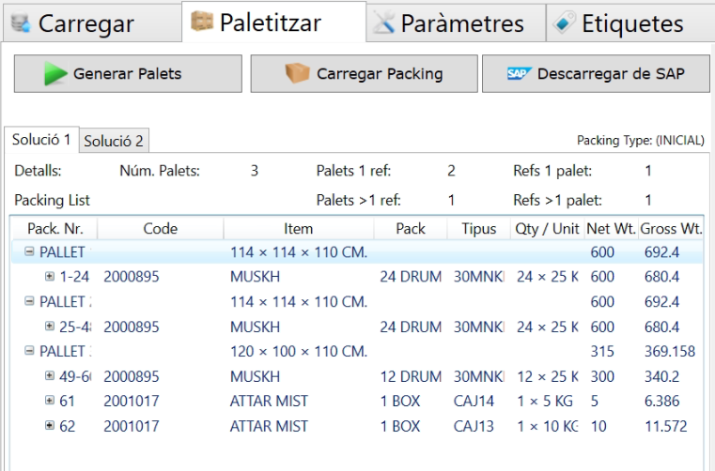Click the database icon on Carregar tab
This screenshot has height=471, width=715.
20,23
